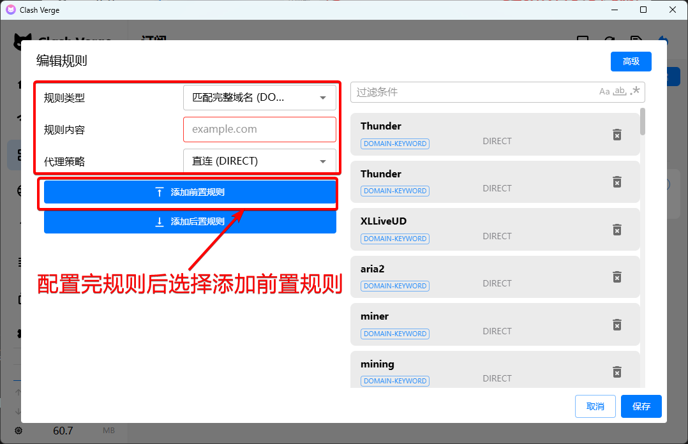Open the 代理策略 proxy policy dropdown

259,161
